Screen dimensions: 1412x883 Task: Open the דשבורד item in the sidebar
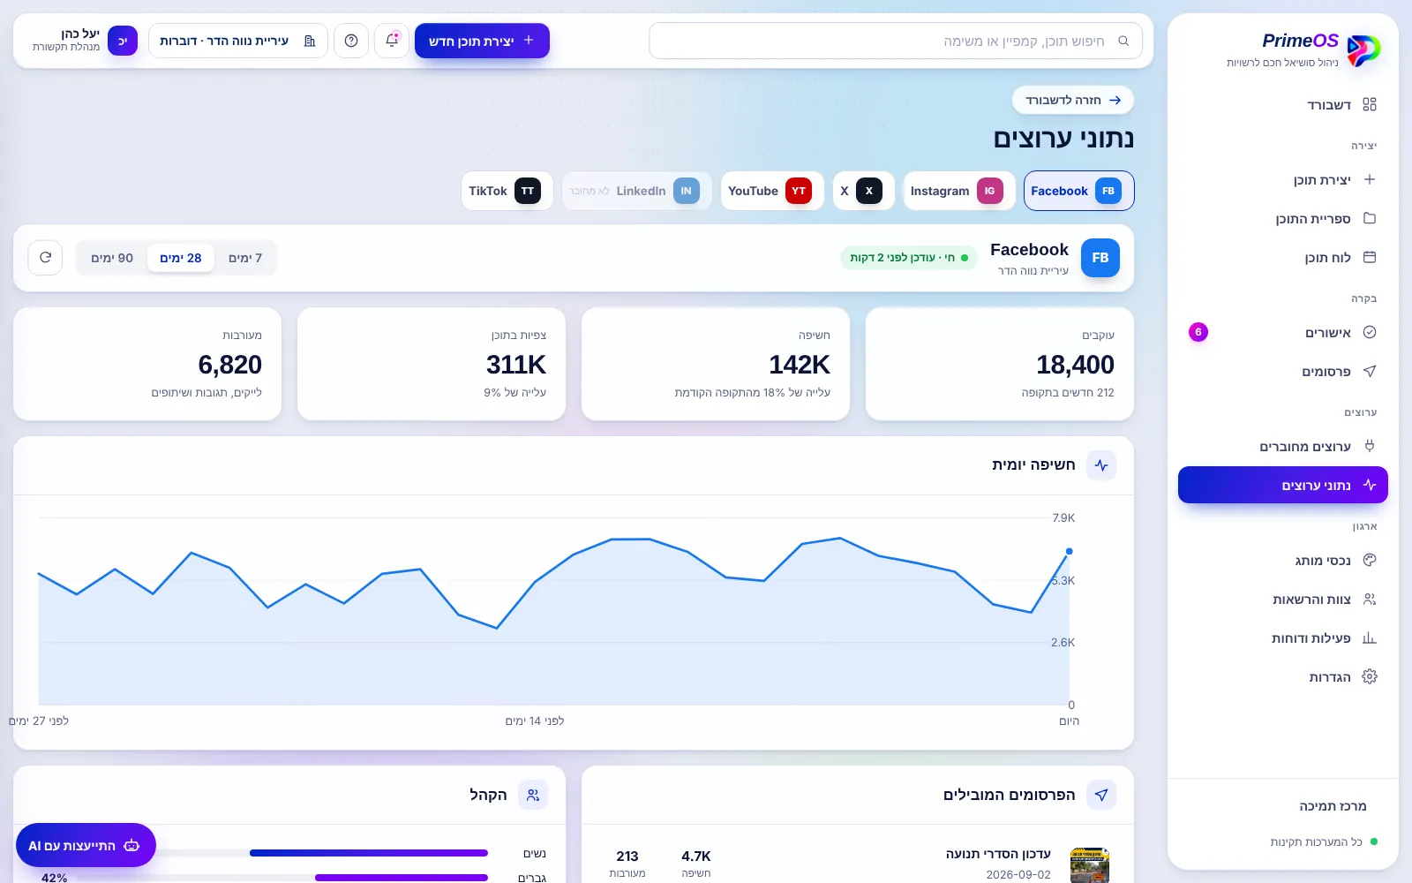coord(1283,105)
